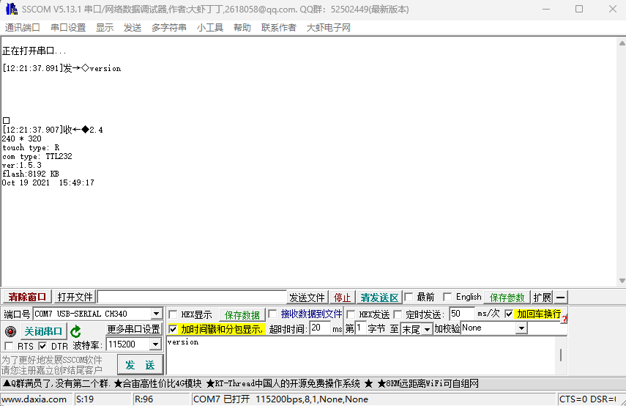Click 清发送区 button

[x=379, y=298]
